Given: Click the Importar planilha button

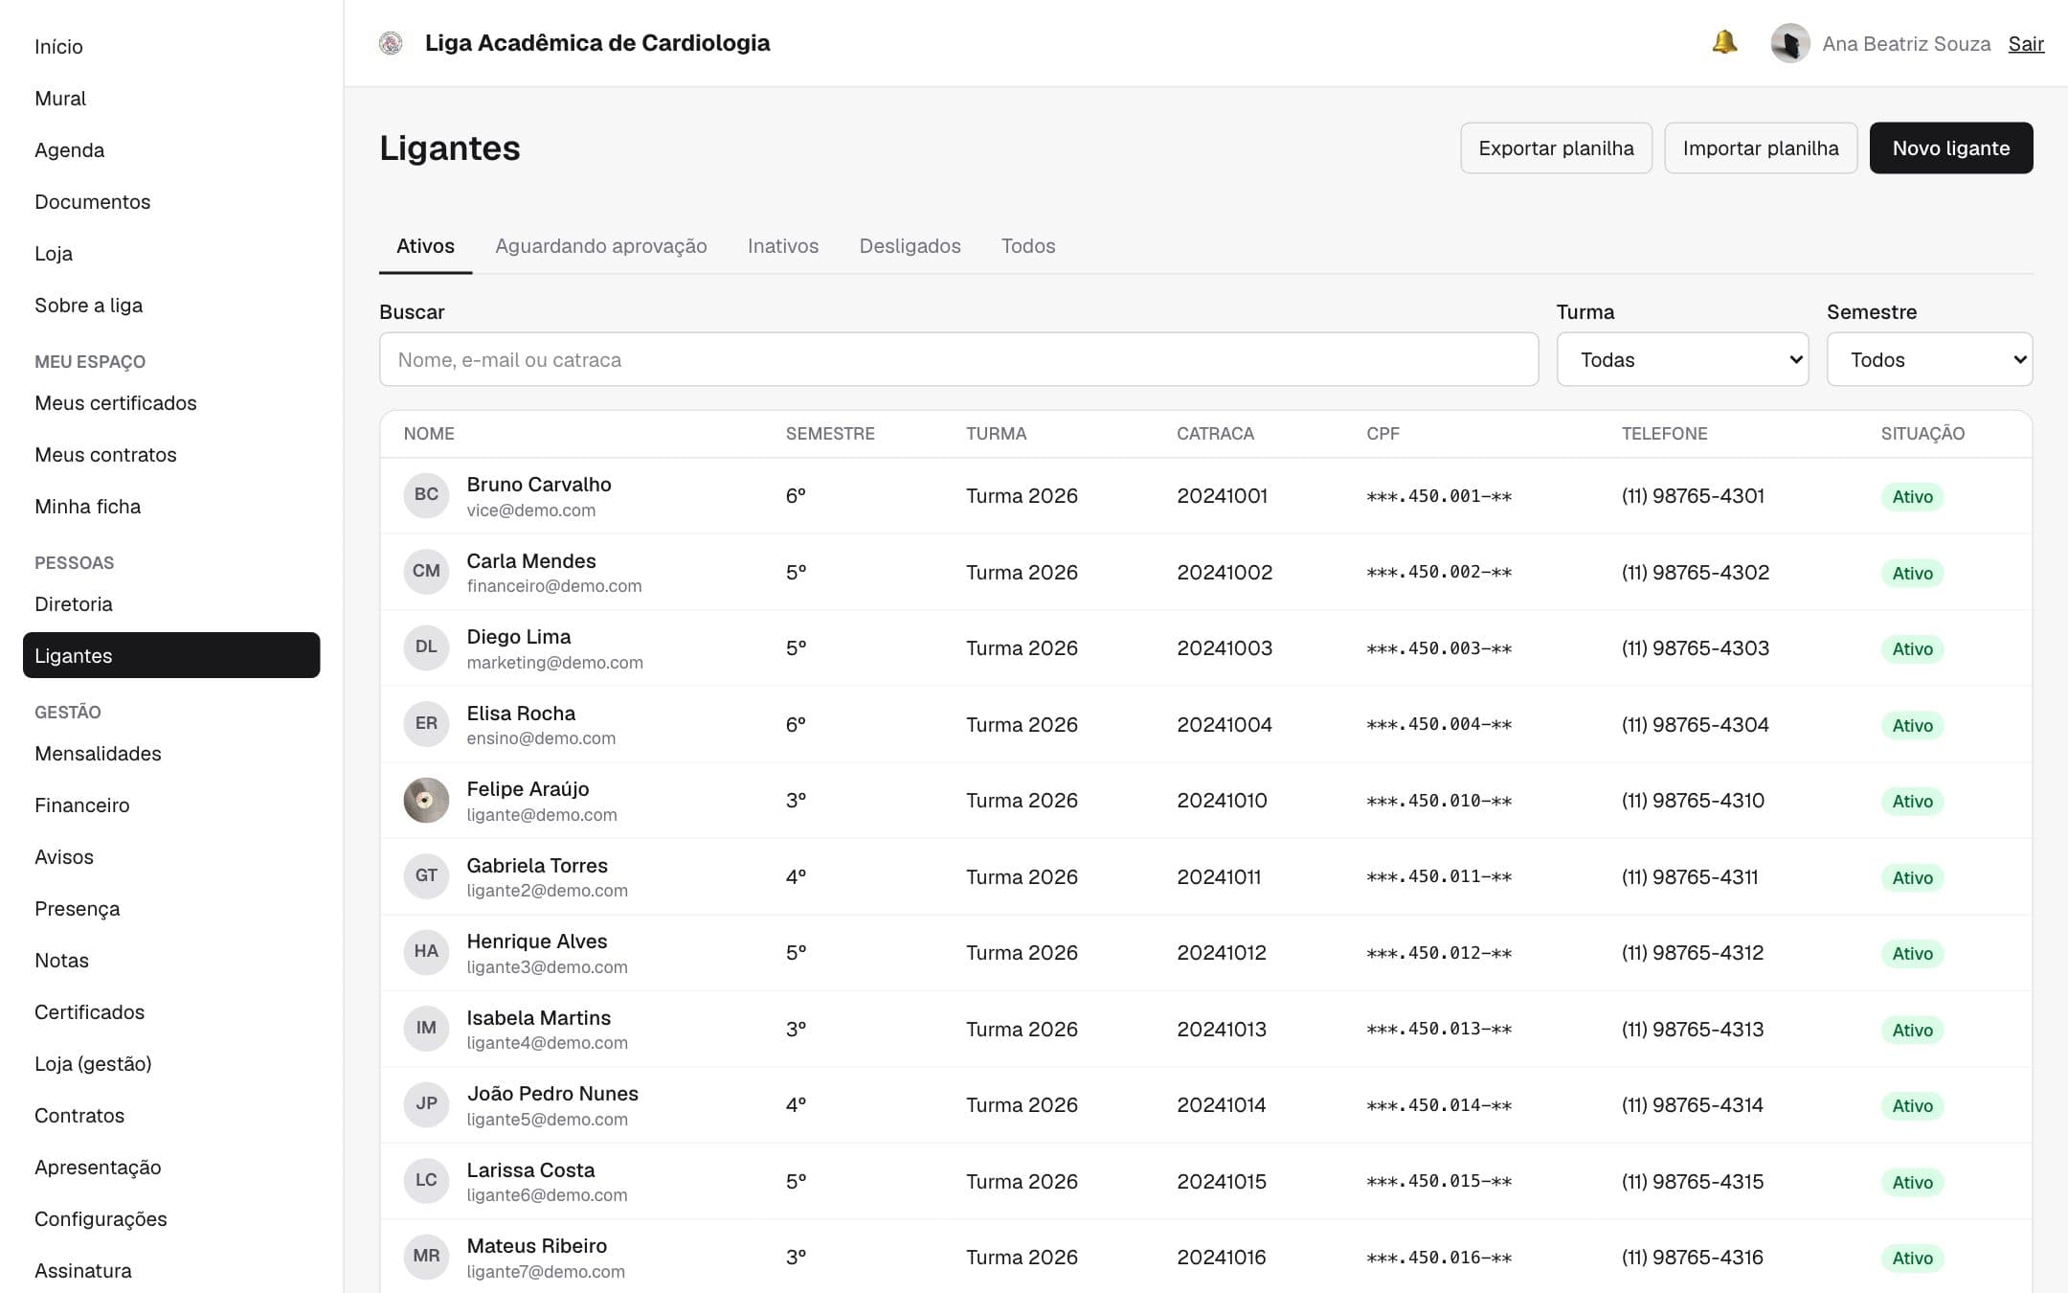Looking at the screenshot, I should click(x=1761, y=147).
